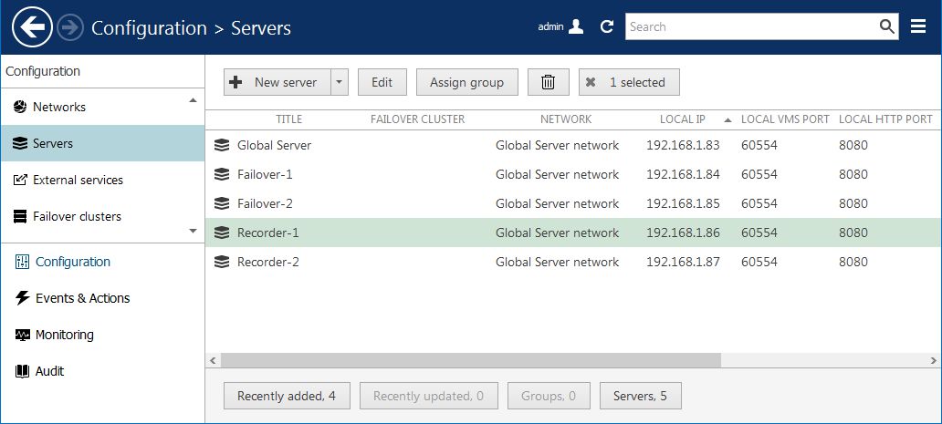Click the External services icon

click(20, 180)
